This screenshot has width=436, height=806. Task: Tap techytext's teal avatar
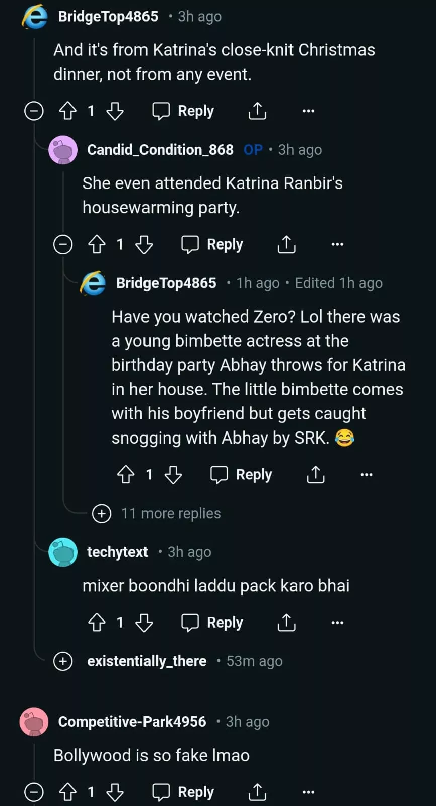tap(63, 552)
